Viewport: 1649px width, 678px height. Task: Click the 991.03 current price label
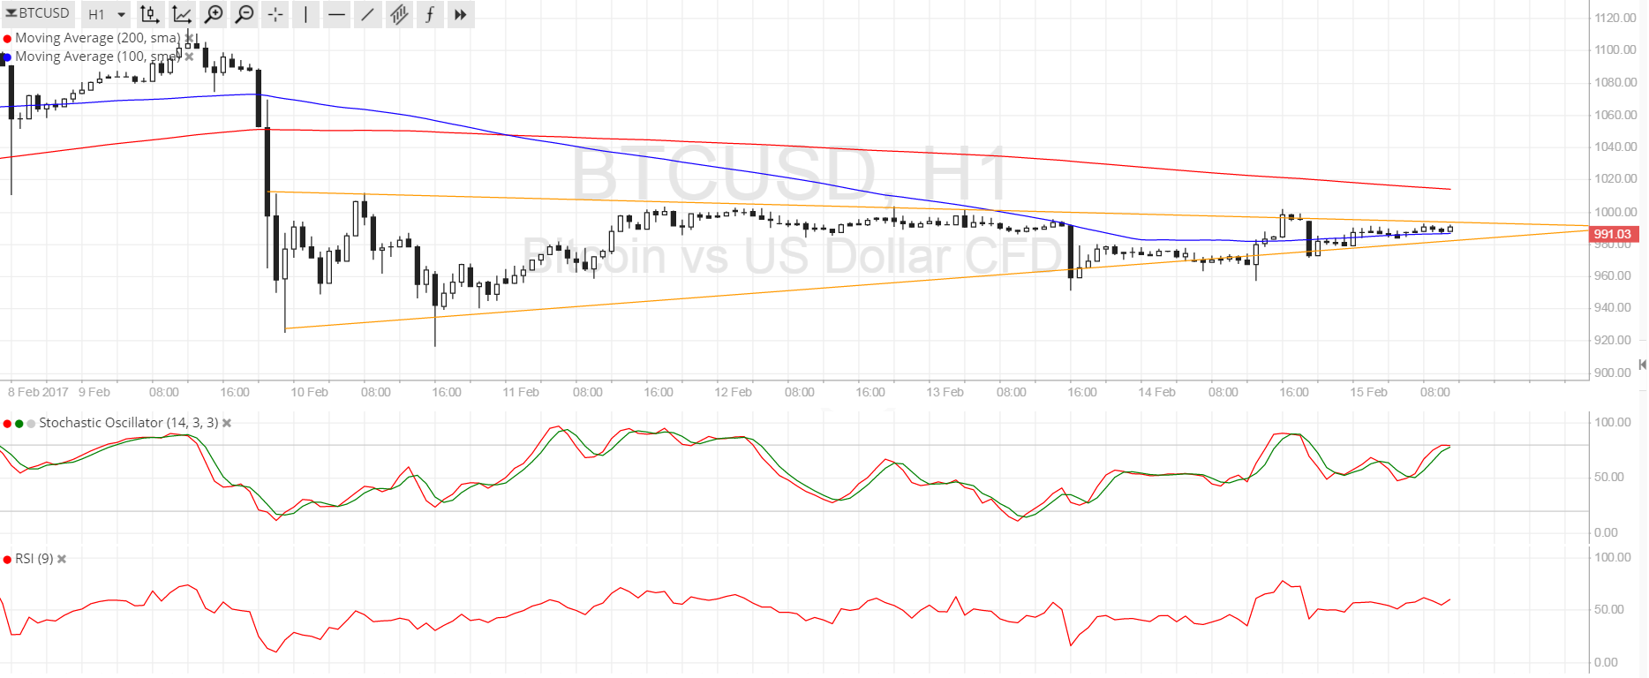pos(1613,234)
